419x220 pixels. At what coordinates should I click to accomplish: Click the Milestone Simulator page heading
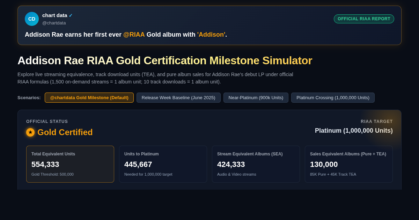pos(165,60)
